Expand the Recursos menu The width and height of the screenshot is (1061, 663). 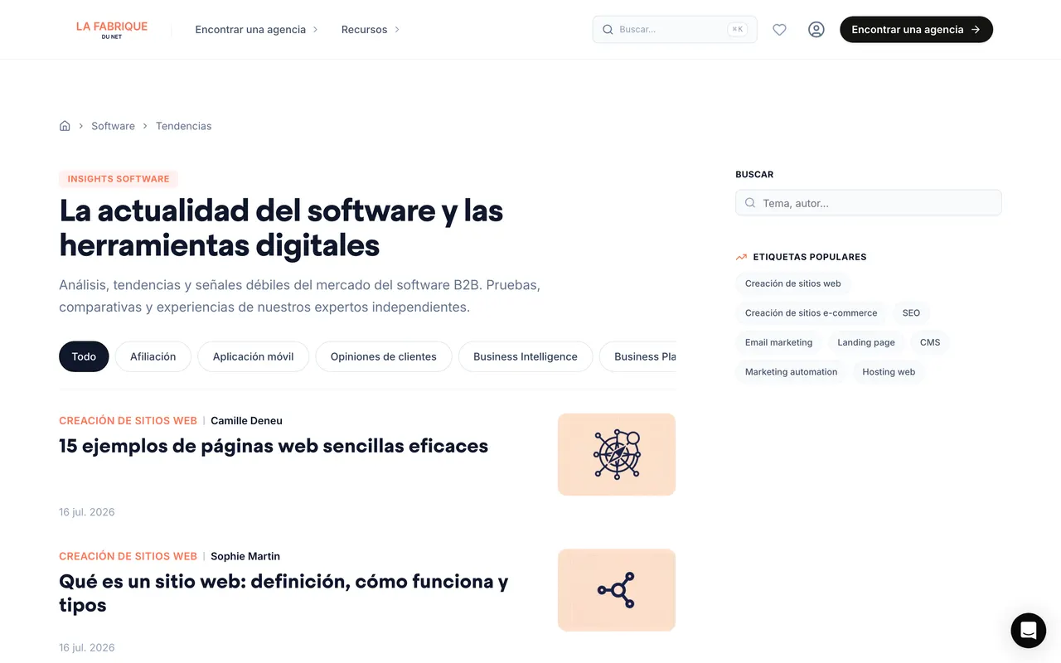[x=371, y=30]
